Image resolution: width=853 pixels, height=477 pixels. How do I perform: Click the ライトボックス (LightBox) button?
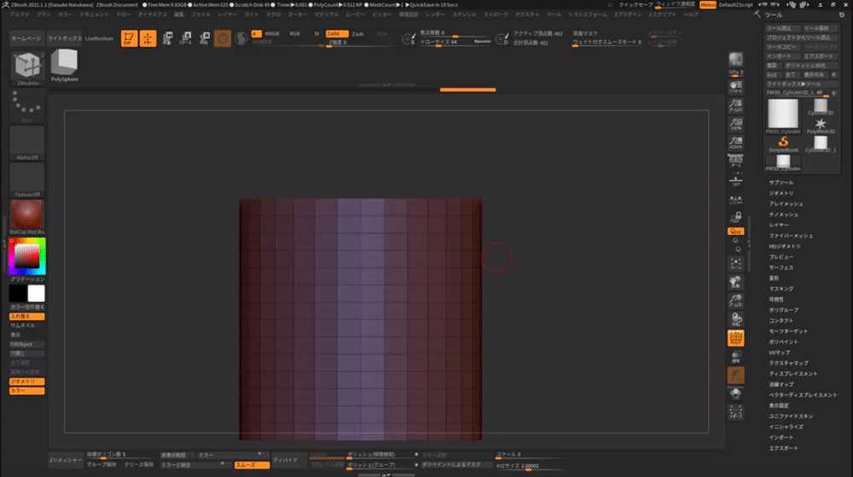(x=64, y=38)
